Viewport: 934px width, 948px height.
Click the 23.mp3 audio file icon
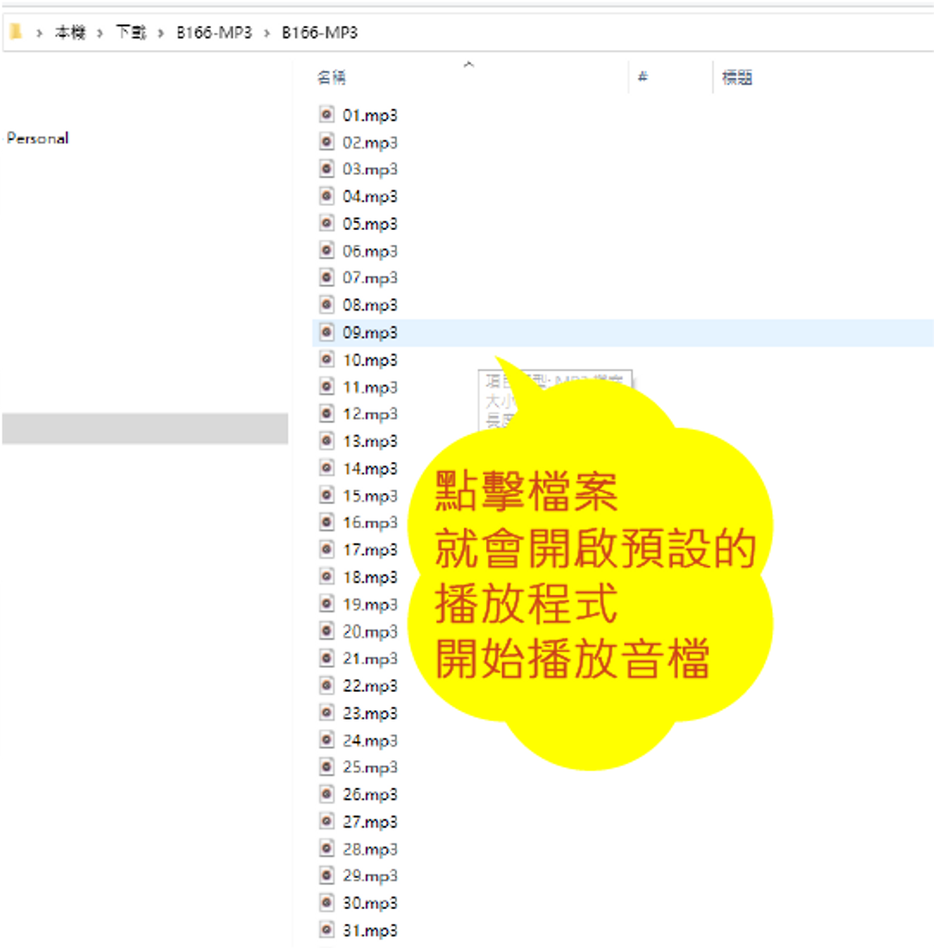(326, 713)
